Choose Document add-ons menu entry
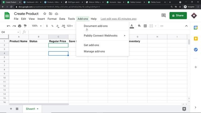 coord(102,26)
